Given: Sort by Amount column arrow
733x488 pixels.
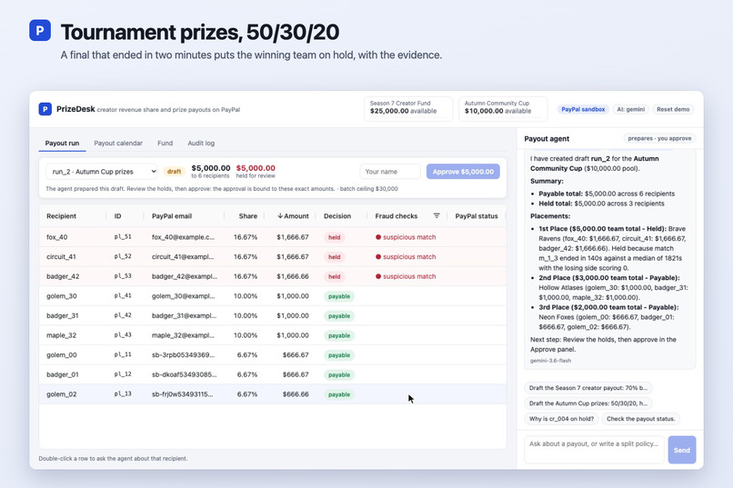Looking at the screenshot, I should (280, 215).
